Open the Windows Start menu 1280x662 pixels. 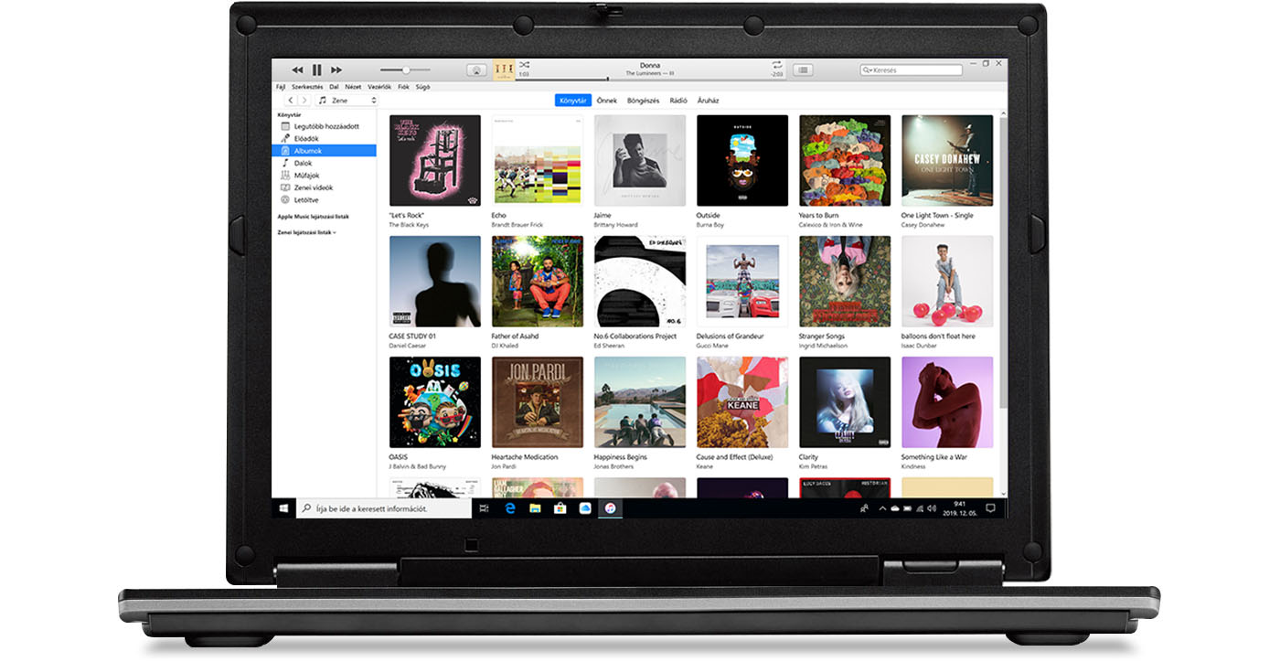click(283, 507)
